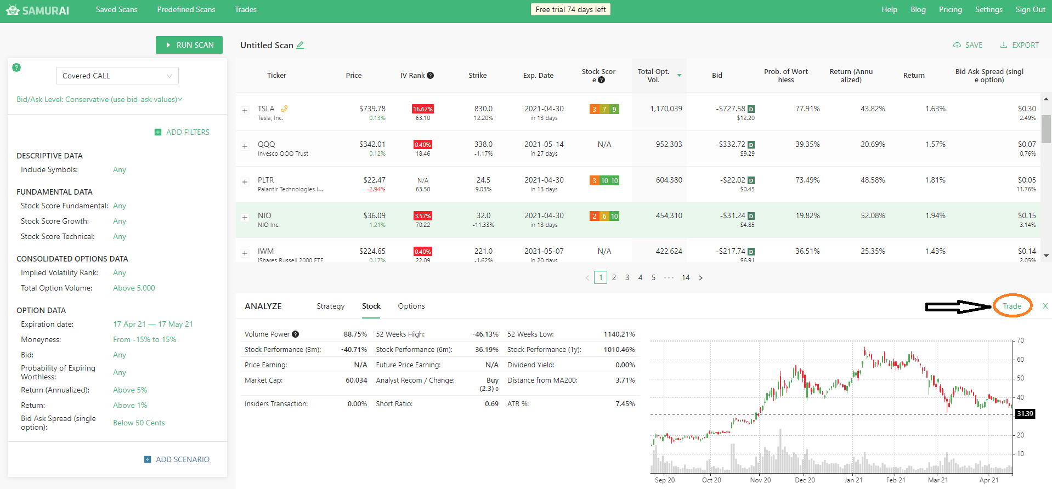Open Trades menu item
1052x489 pixels.
click(x=246, y=9)
